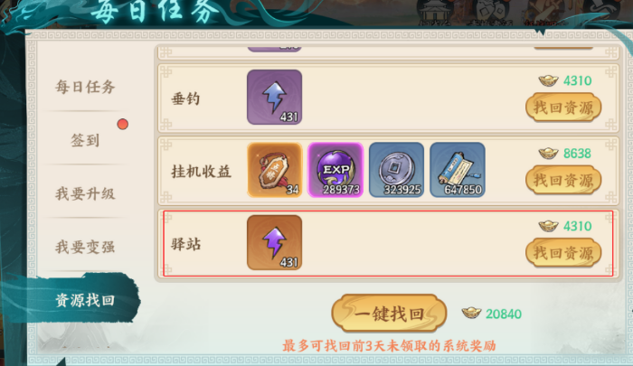Select the purple EXP orb reward icon

click(335, 170)
